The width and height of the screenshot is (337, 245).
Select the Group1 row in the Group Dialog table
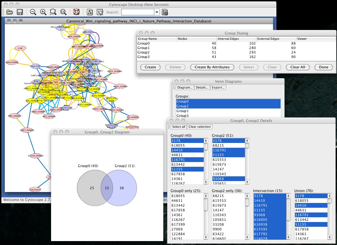coord(236,48)
